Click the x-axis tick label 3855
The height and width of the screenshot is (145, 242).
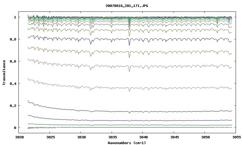point(236,137)
